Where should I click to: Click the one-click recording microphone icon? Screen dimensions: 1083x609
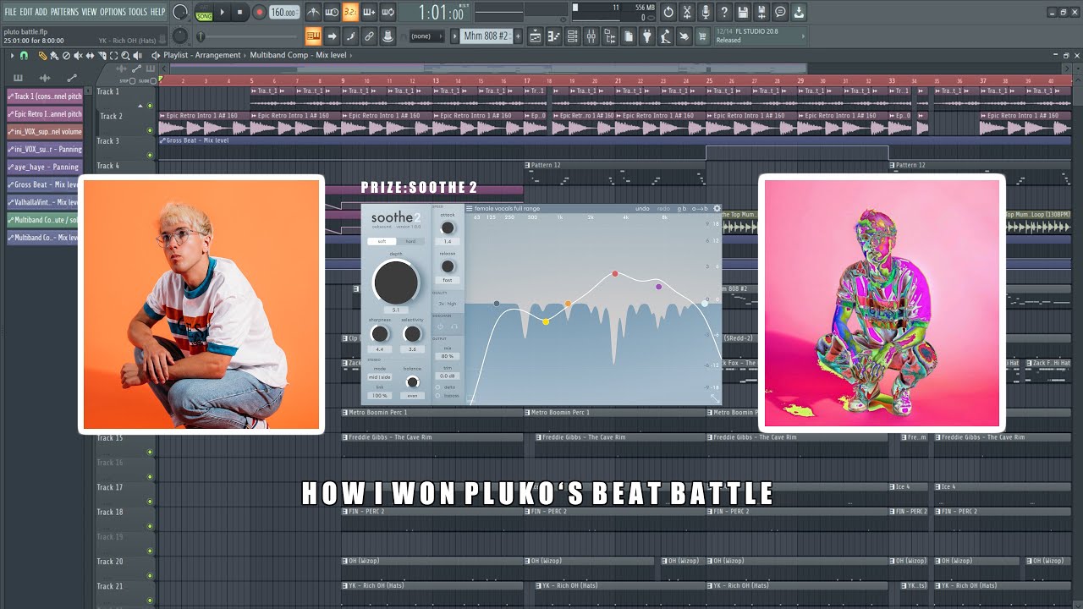pyautogui.click(x=705, y=13)
